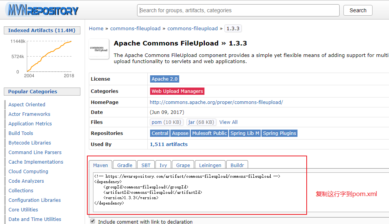Viewport: 389px width, 224px height.
Task: Click the Apache Commons FileUpload » 1.3.3 title
Action: coord(180,43)
